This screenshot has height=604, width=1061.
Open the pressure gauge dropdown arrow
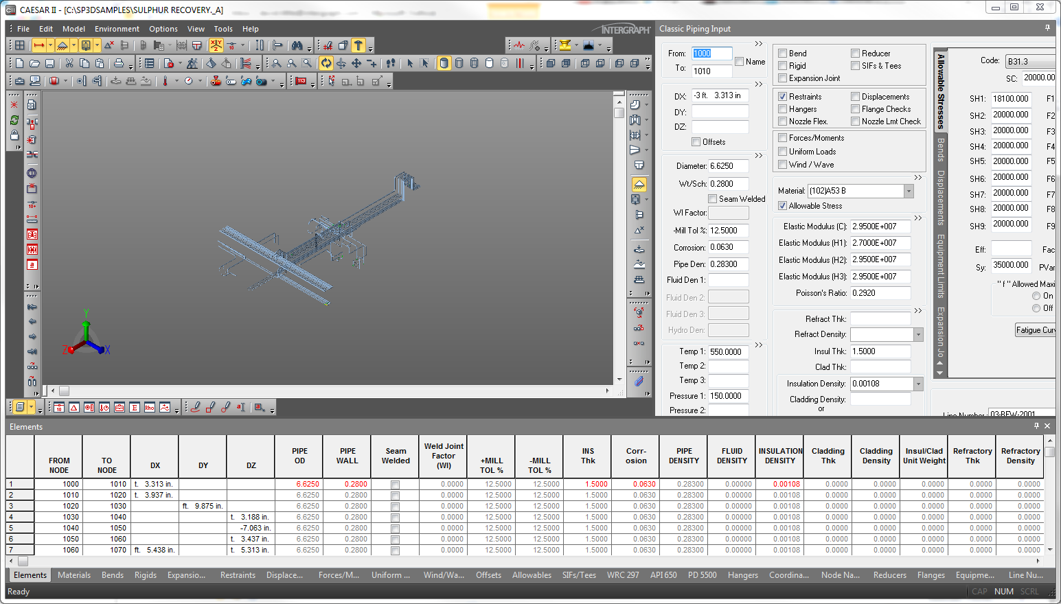(200, 81)
